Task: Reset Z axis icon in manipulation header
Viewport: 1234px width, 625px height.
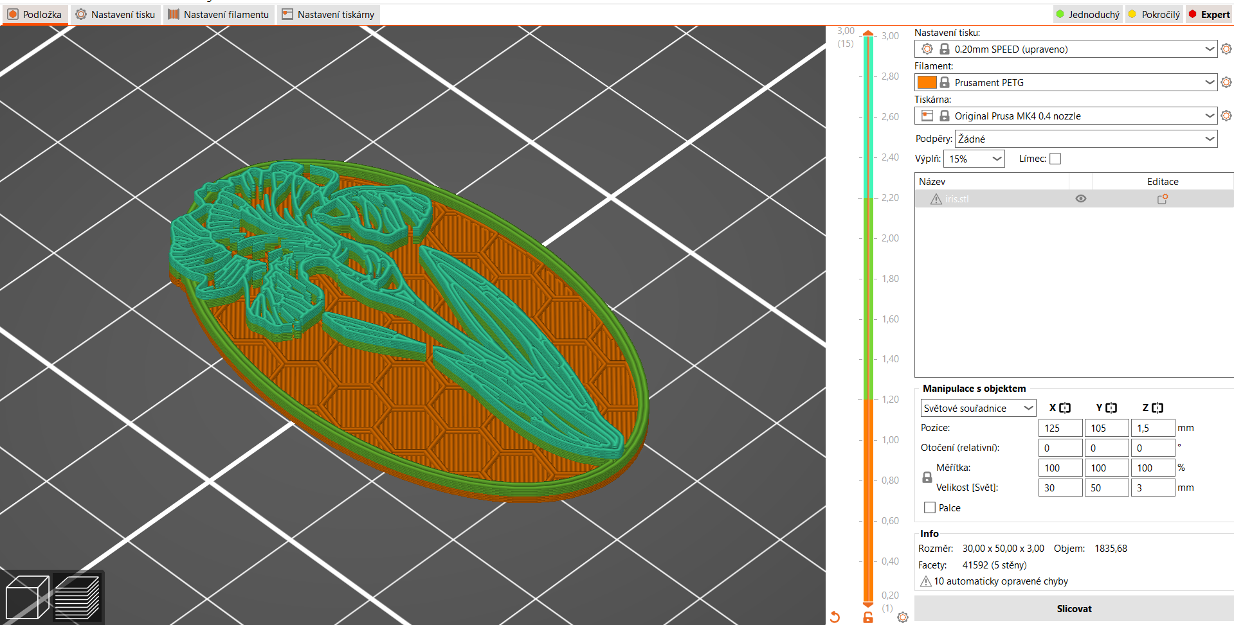Action: click(1157, 408)
